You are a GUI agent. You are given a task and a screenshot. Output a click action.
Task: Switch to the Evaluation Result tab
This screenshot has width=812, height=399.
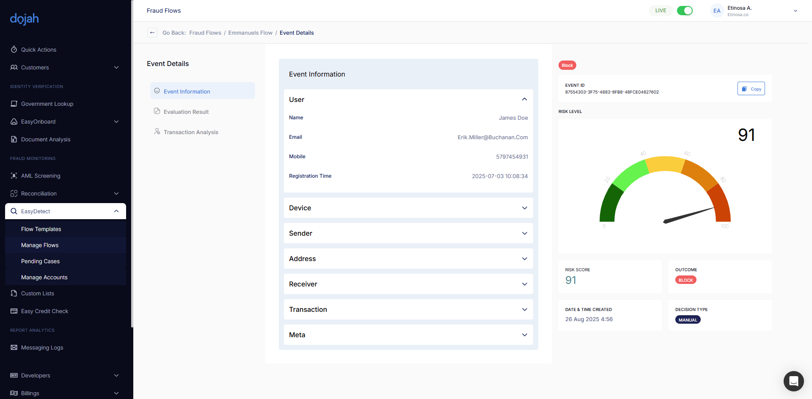point(186,112)
